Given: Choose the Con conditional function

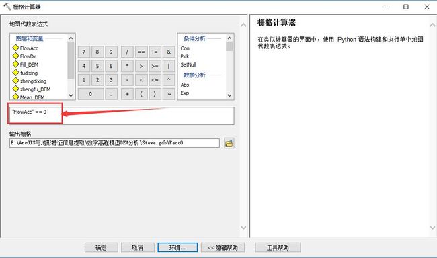Looking at the screenshot, I should click(185, 48).
